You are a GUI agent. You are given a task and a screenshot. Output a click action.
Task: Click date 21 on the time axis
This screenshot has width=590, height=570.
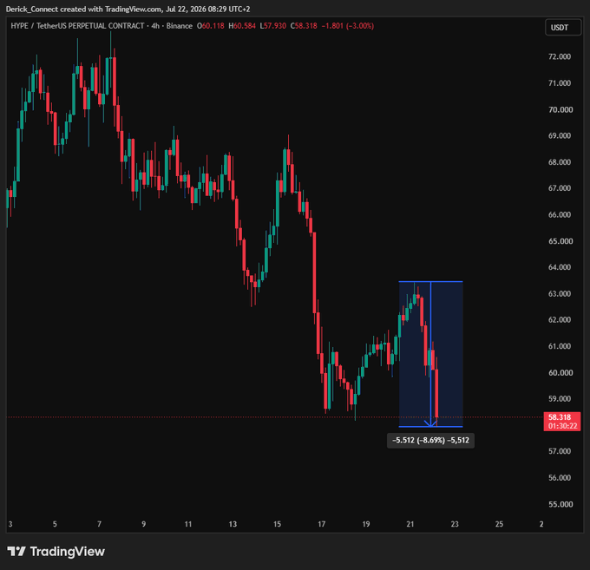coord(410,524)
